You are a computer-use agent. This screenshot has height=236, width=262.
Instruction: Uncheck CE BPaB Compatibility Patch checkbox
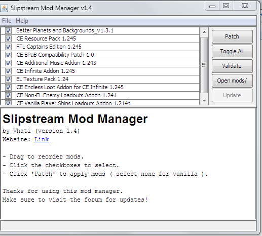[8, 55]
